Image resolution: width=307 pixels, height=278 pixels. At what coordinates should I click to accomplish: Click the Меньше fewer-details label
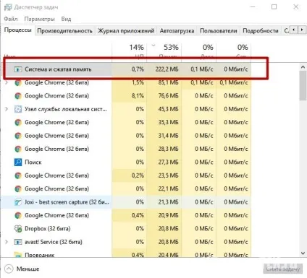pyautogui.click(x=28, y=269)
